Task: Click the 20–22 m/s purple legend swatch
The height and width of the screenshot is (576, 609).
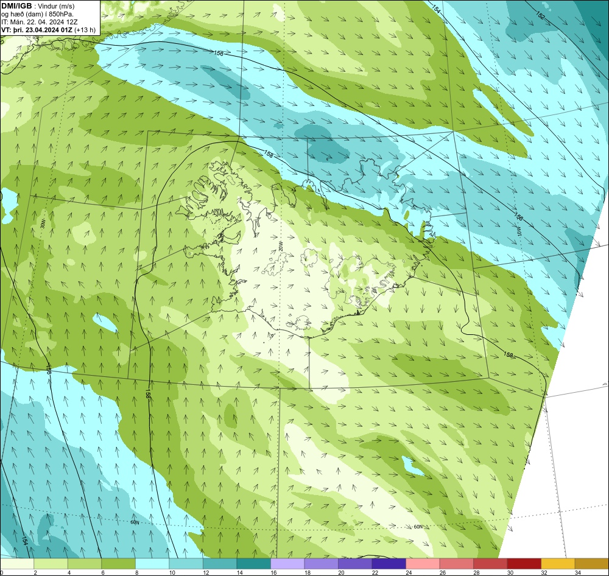Action: [355, 563]
